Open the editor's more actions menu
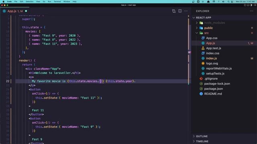Screen dimensions: 257x144 (x=186, y=11)
